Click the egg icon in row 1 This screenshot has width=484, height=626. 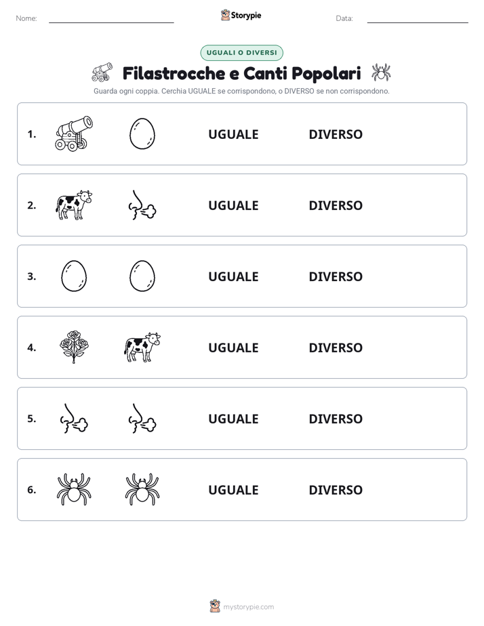(x=142, y=133)
